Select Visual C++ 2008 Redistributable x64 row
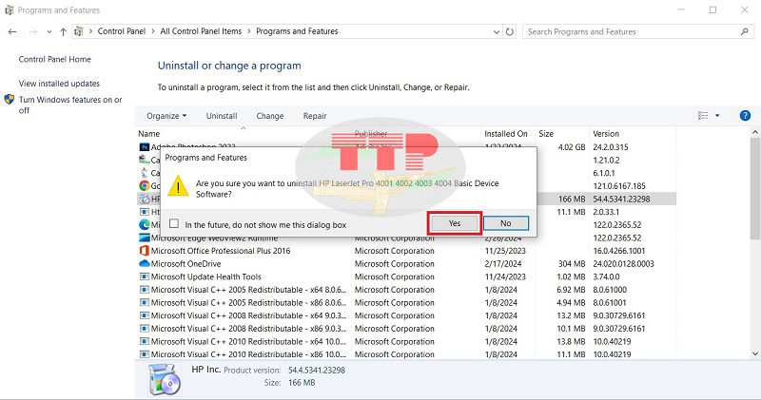The width and height of the screenshot is (761, 400). pos(406,315)
